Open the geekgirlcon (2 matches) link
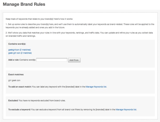 pyautogui.click(x=20, y=49)
